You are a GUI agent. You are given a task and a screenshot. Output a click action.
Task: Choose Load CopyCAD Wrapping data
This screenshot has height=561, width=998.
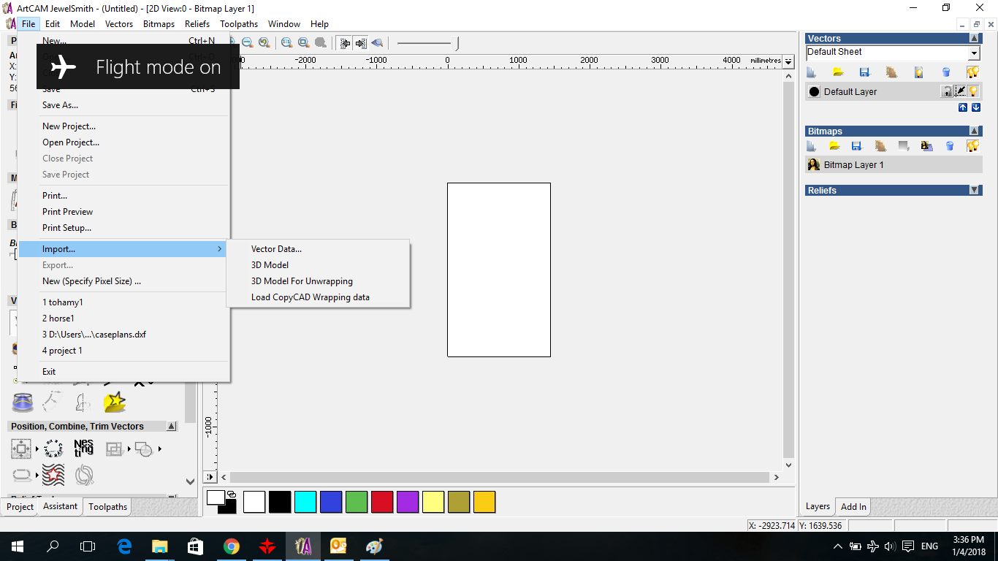(x=319, y=297)
